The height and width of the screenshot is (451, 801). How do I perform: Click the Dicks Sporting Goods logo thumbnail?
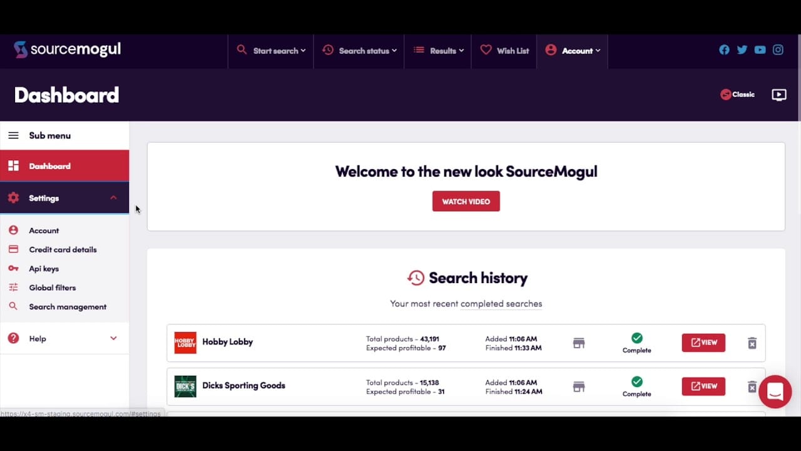coord(185,386)
